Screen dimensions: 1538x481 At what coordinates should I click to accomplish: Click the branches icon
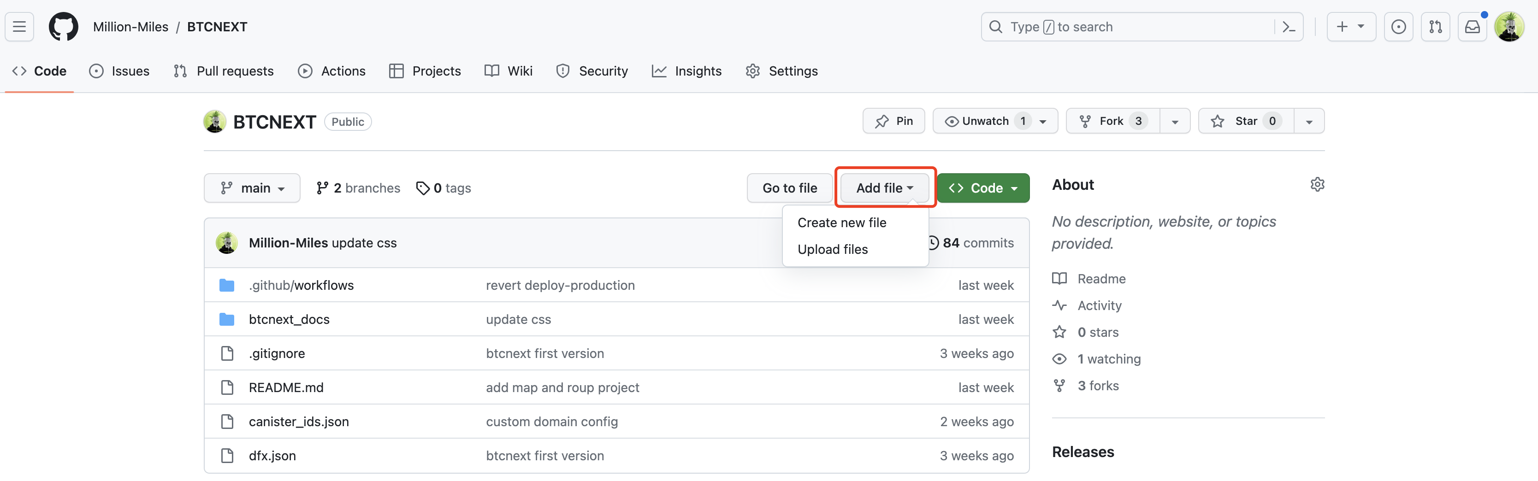click(x=322, y=188)
